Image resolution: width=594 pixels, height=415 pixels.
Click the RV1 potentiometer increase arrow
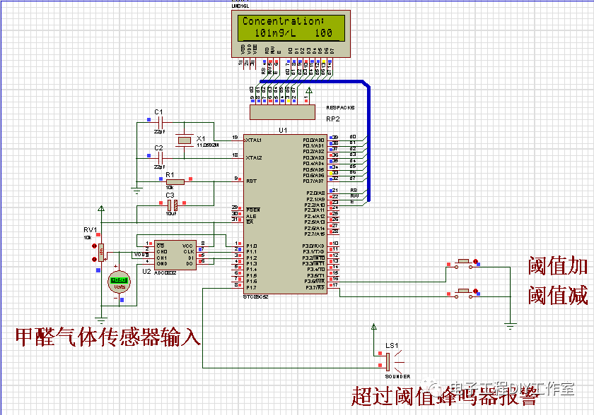pyautogui.click(x=94, y=246)
